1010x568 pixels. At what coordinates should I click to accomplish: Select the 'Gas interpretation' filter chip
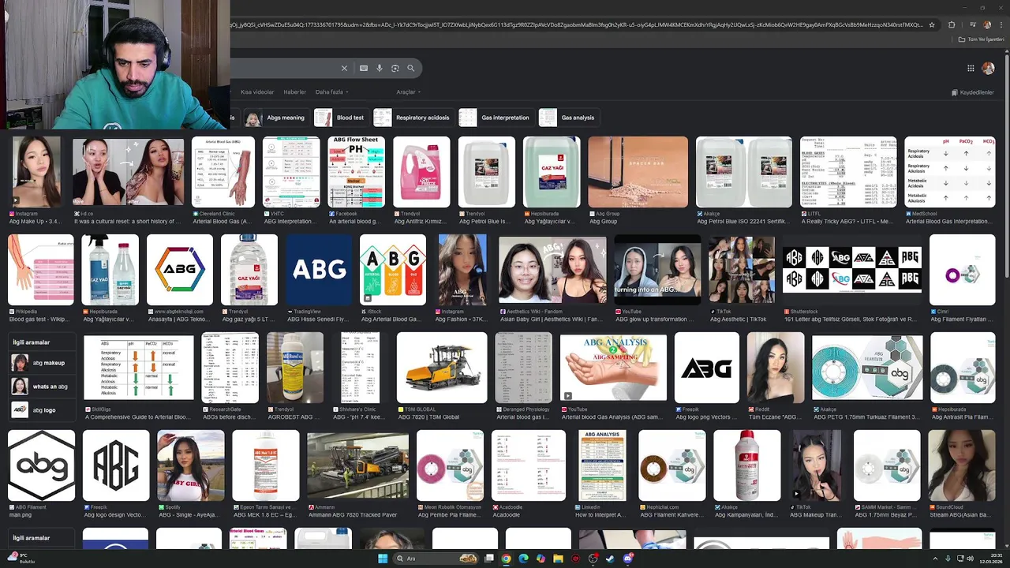[x=496, y=118]
